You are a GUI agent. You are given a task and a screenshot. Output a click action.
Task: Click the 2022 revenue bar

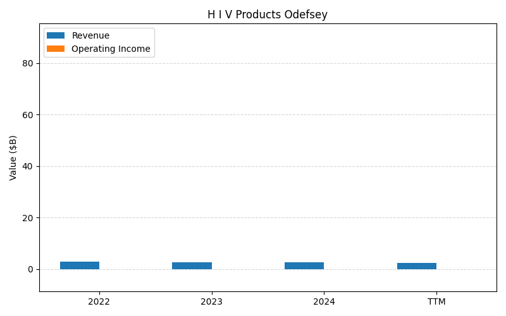tap(80, 265)
